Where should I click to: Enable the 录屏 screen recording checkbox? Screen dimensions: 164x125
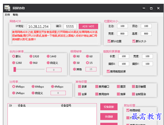(x=80, y=87)
